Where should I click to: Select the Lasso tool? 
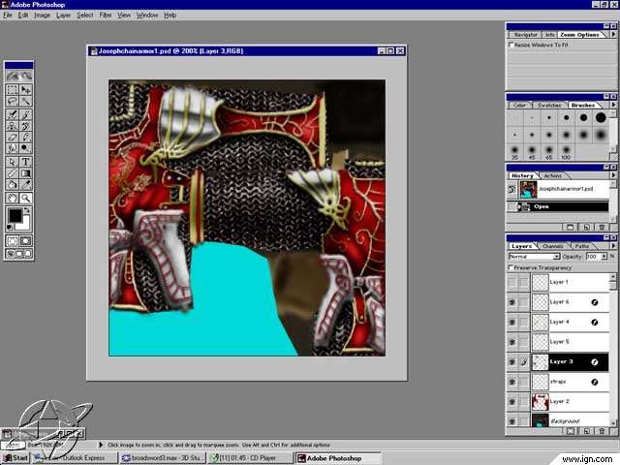pyautogui.click(x=13, y=101)
